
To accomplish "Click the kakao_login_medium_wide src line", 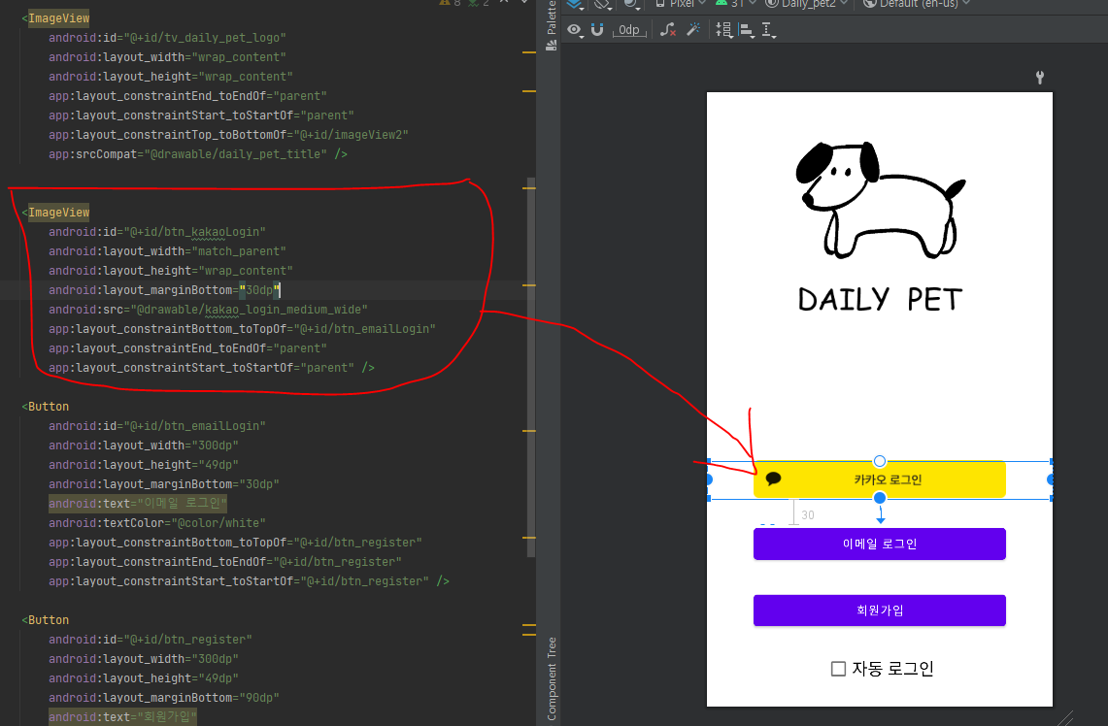I will click(x=208, y=310).
